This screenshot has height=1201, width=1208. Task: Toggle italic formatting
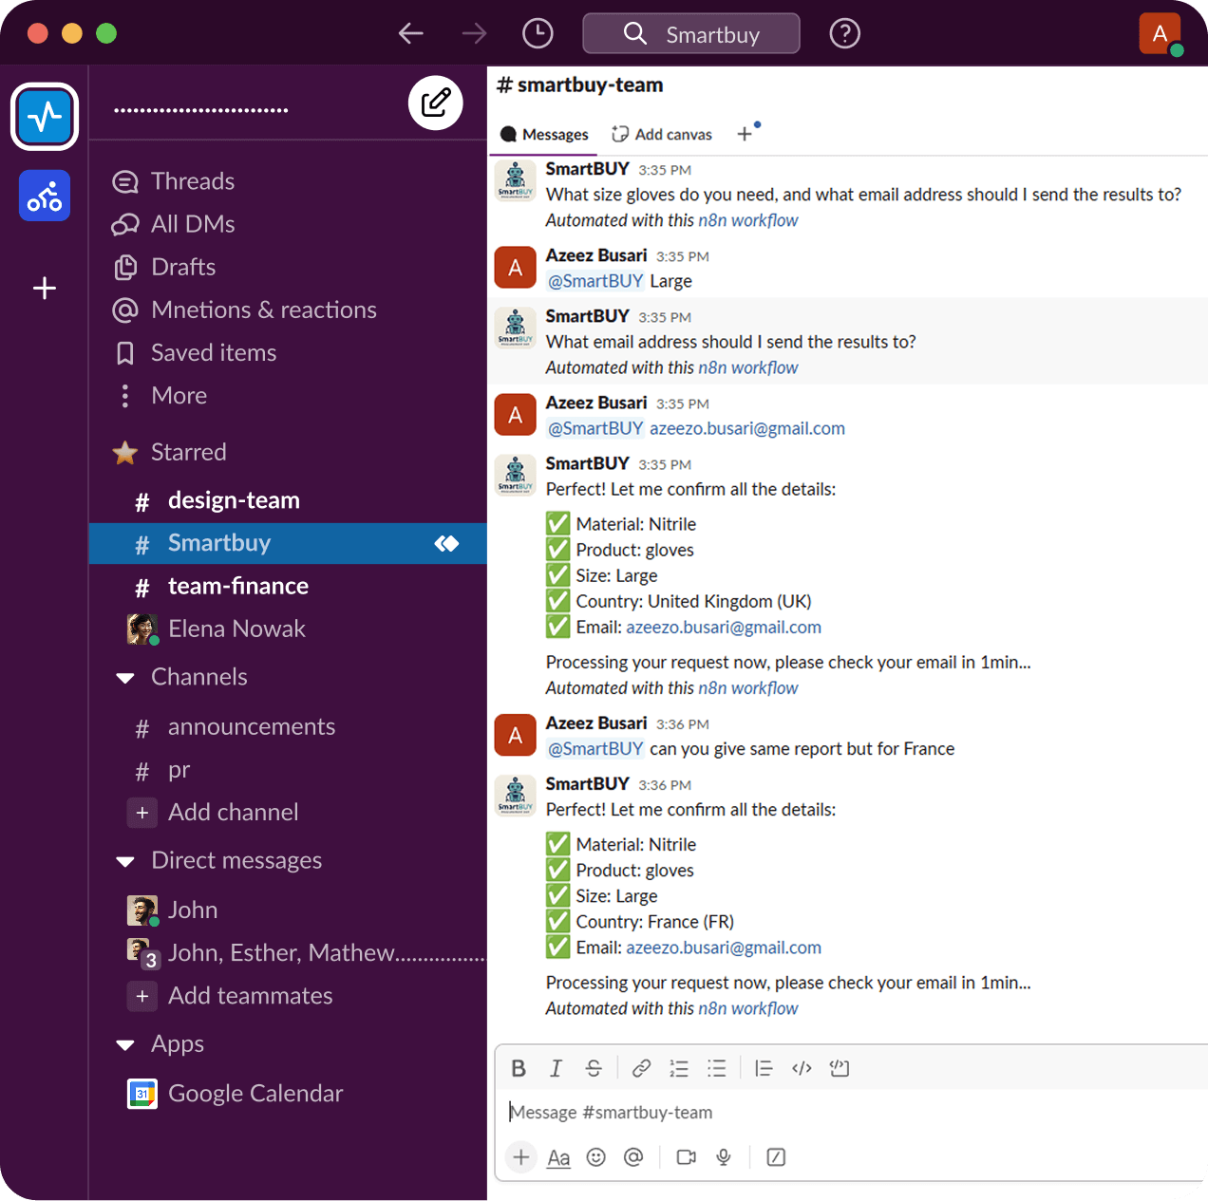point(556,1069)
